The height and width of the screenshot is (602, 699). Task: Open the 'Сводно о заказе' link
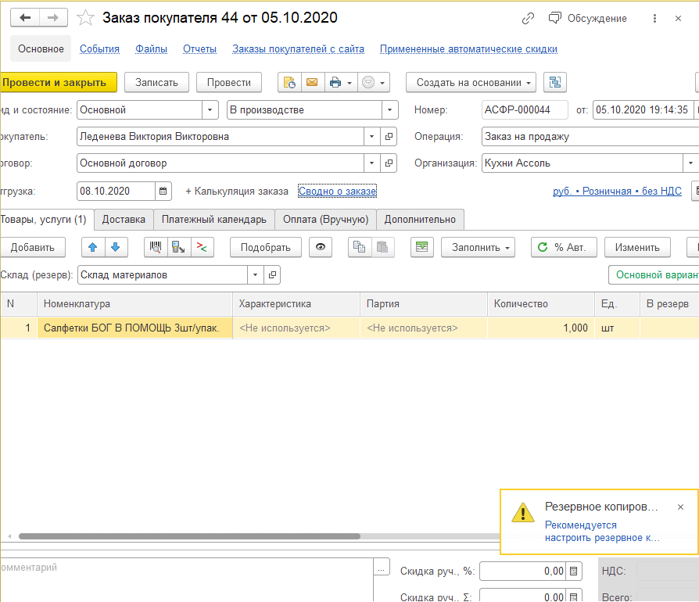pyautogui.click(x=337, y=191)
